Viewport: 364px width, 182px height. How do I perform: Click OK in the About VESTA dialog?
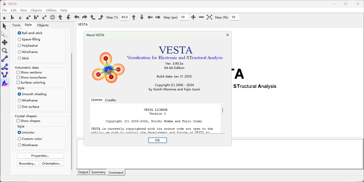pos(158,140)
